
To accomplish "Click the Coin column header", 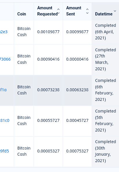I will point(24,11).
